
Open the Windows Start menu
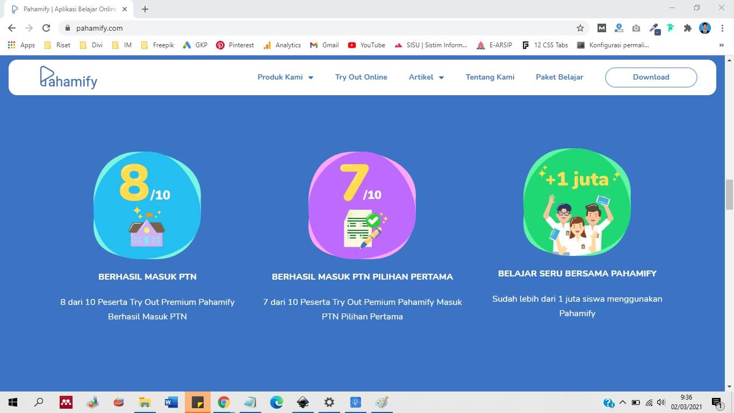click(x=12, y=402)
